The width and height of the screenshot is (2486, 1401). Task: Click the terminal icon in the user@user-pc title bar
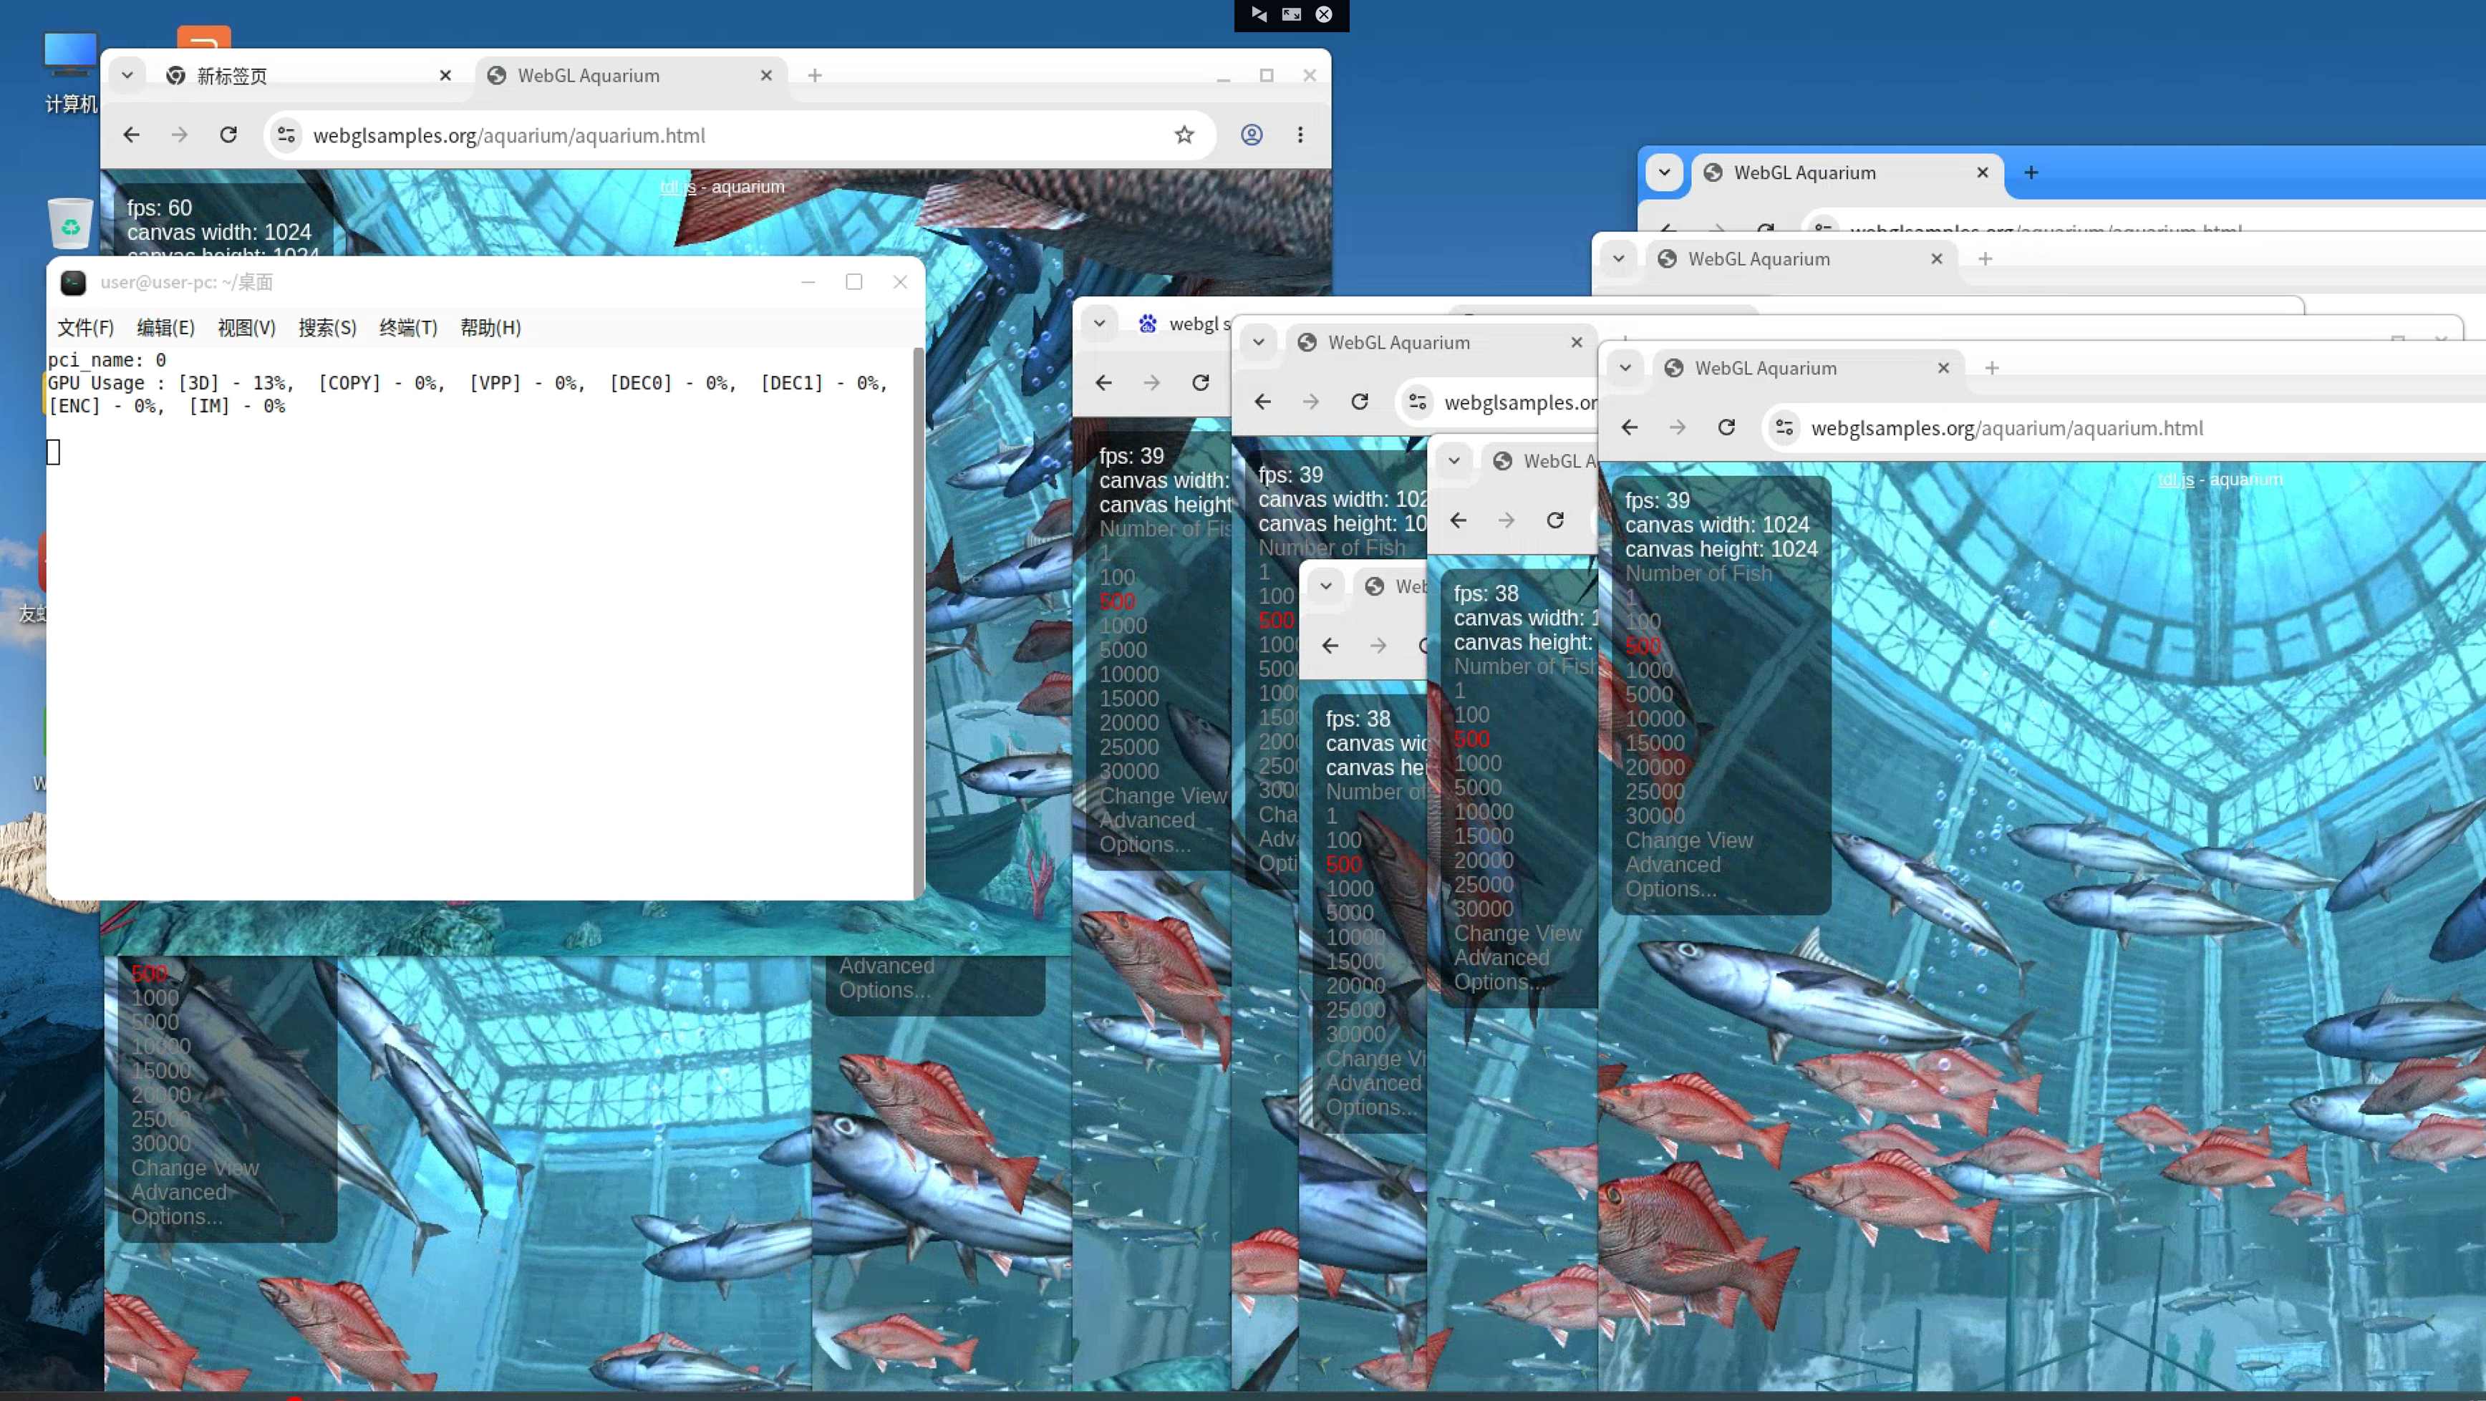pos(73,283)
